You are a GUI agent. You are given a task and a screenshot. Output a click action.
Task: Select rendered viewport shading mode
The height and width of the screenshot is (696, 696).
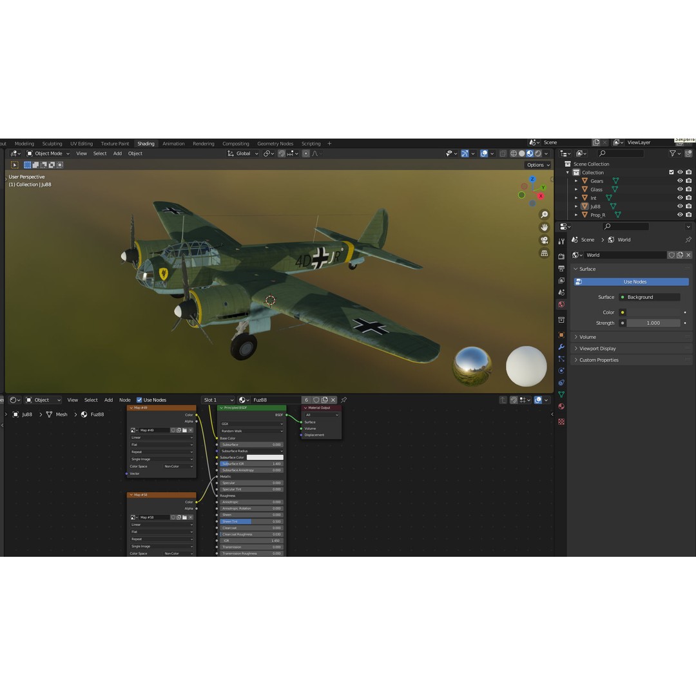[538, 153]
